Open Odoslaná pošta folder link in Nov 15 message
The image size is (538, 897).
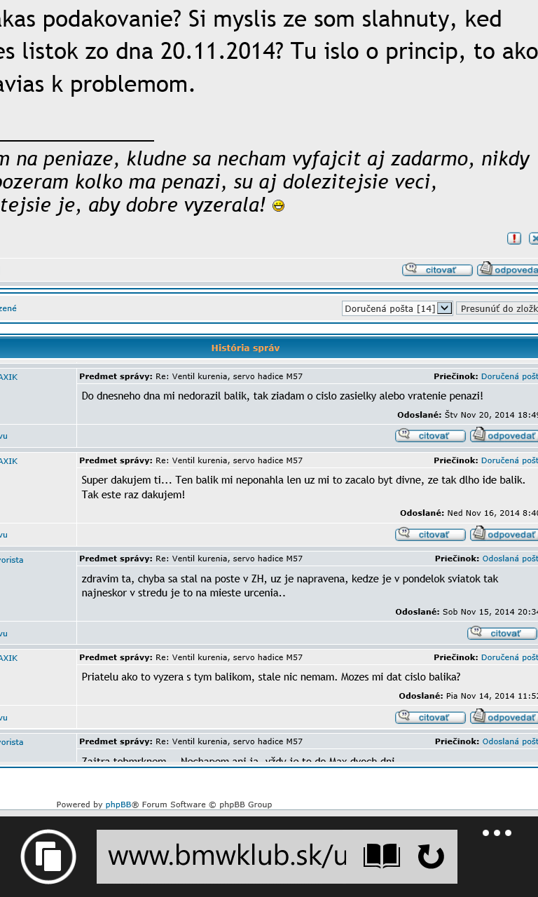pyautogui.click(x=510, y=559)
